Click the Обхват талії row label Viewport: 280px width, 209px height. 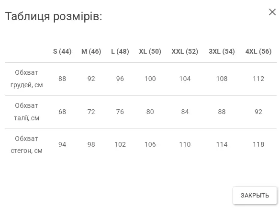(27, 112)
